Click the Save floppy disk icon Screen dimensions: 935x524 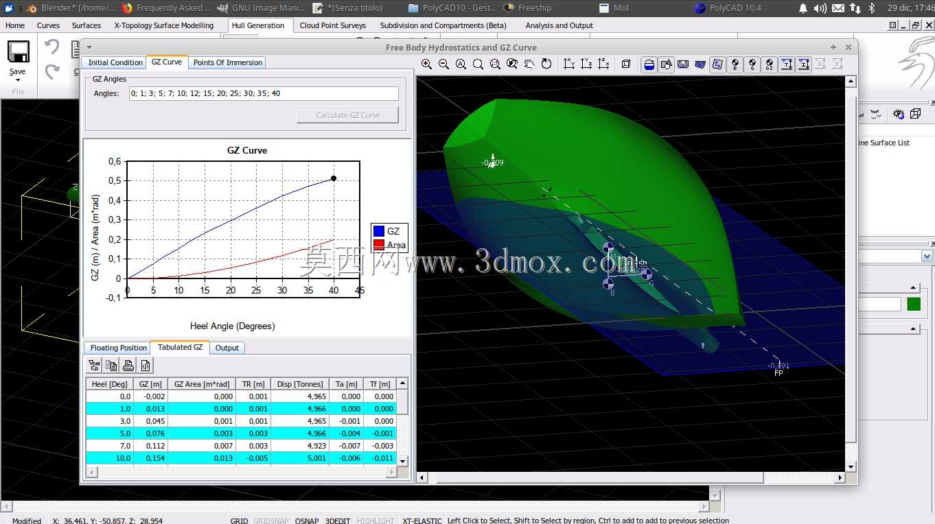(x=18, y=52)
